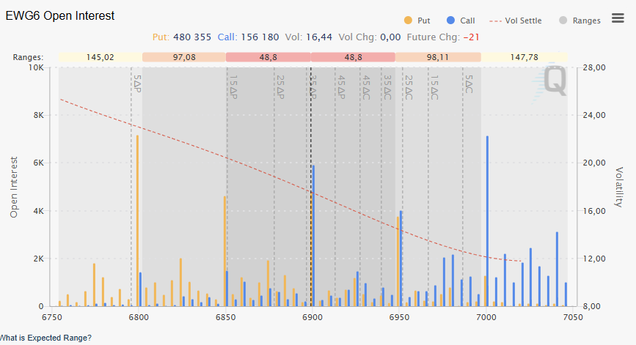Image resolution: width=636 pixels, height=345 pixels.
Task: Click the call bar at 6950 strike
Action: (401, 256)
